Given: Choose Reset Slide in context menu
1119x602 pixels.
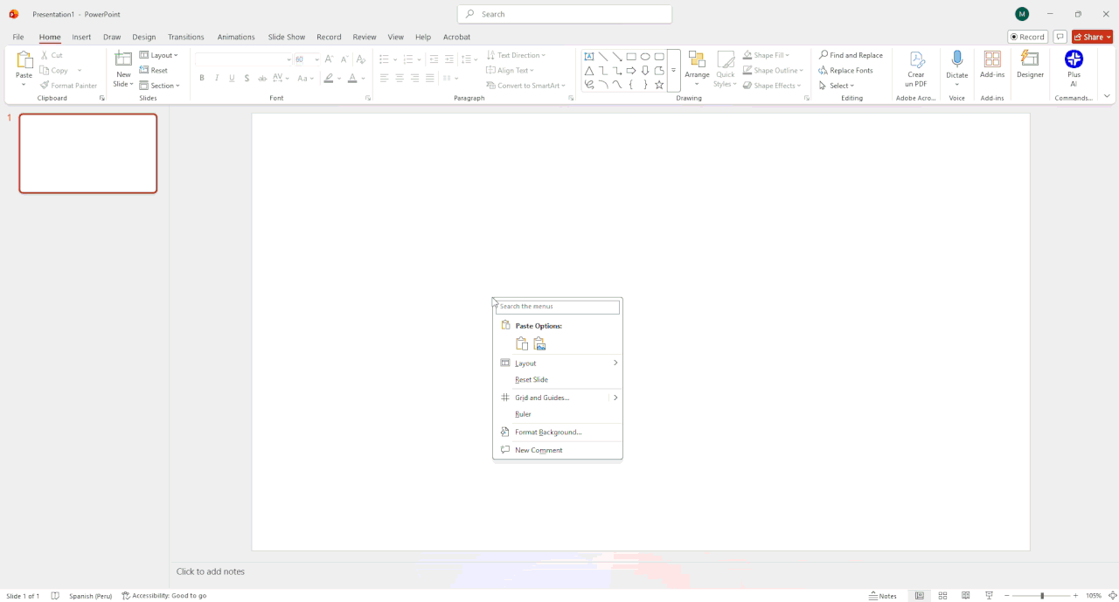Looking at the screenshot, I should tap(558, 380).
